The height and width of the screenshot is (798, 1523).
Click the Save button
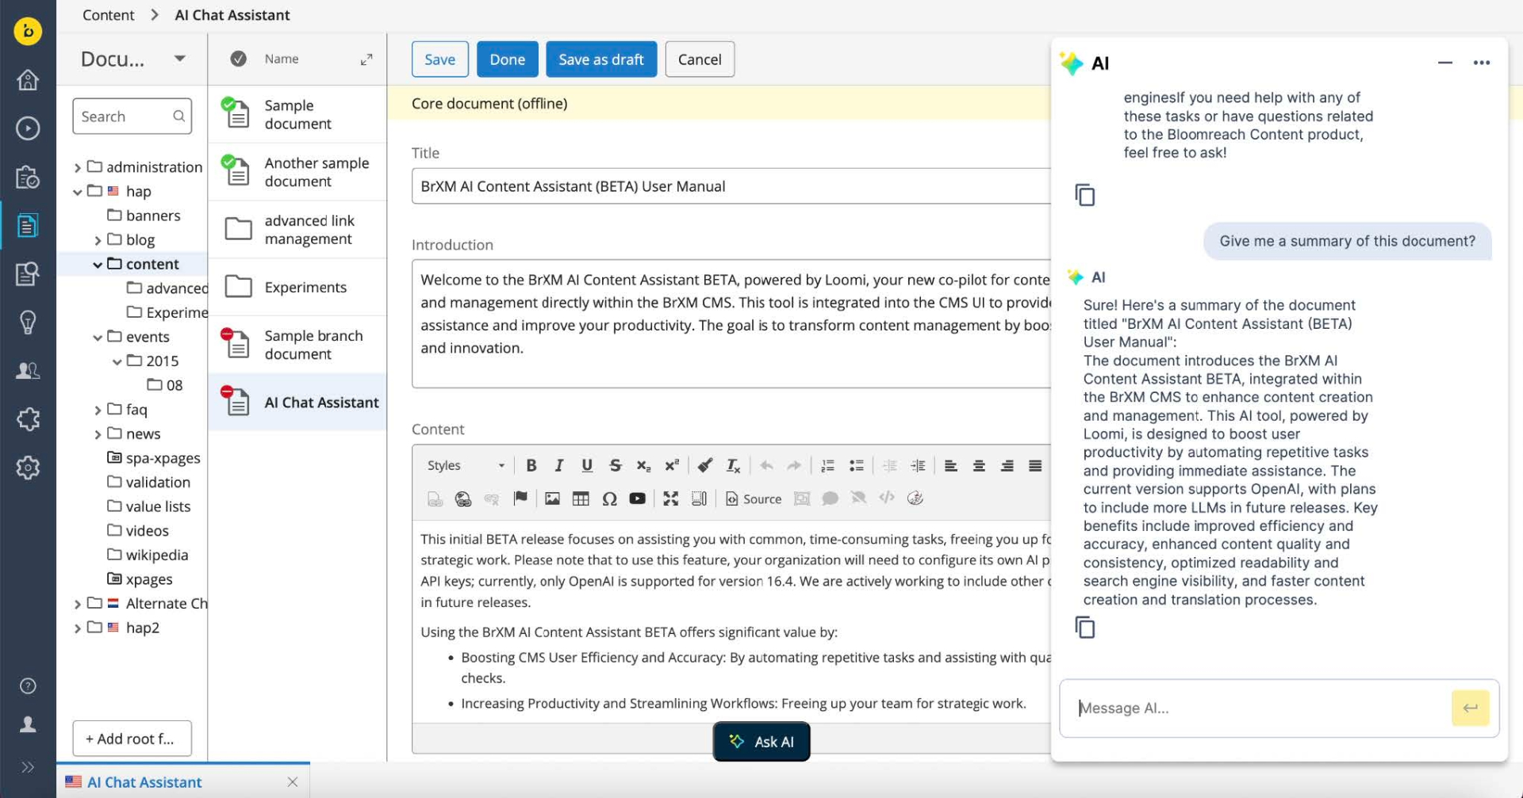click(439, 59)
